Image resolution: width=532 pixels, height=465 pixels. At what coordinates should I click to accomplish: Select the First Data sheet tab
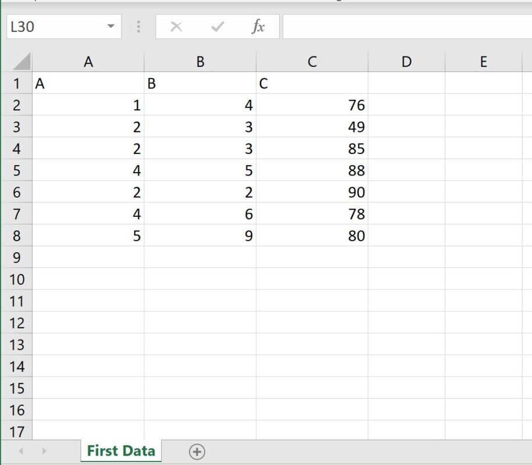121,450
